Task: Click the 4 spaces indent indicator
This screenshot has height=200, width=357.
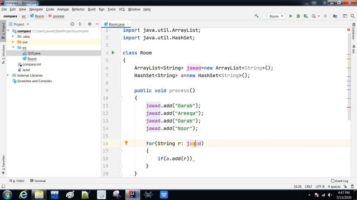Action: [x=334, y=187]
